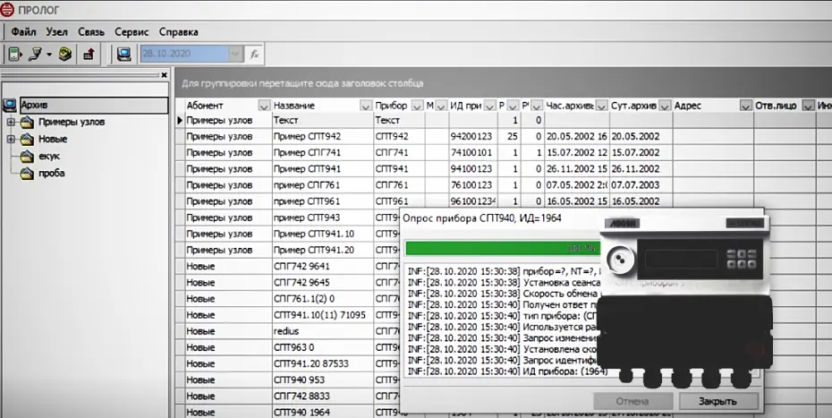
Task: Click the yellow telephone toolbar icon
Action: pos(64,54)
